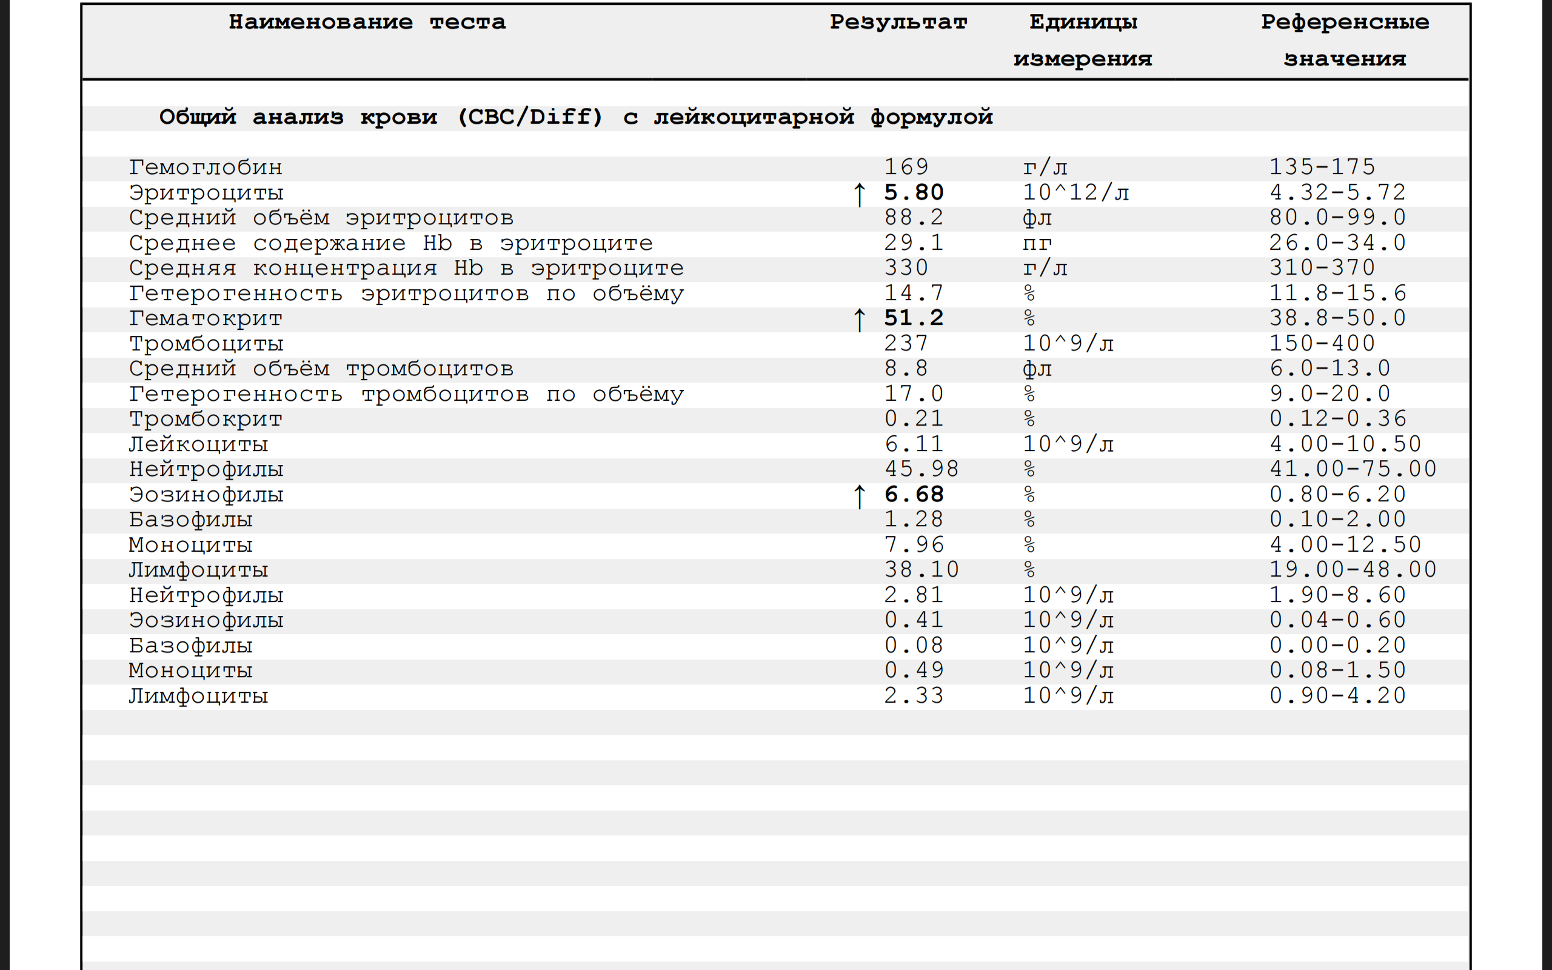Click the up arrow beside Эритроциты result
The width and height of the screenshot is (1552, 970).
pos(860,194)
